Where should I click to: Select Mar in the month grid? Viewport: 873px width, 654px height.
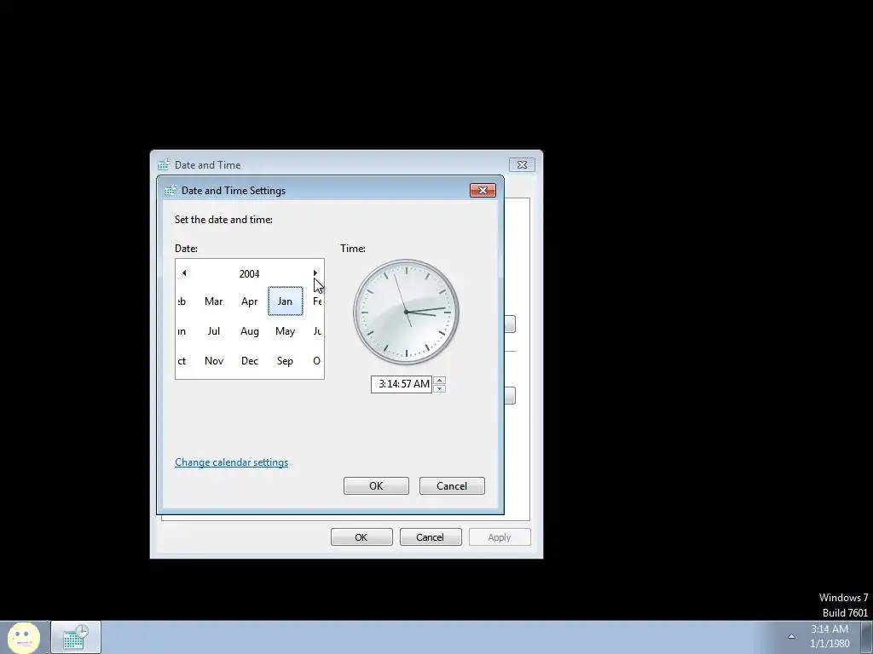[214, 301]
